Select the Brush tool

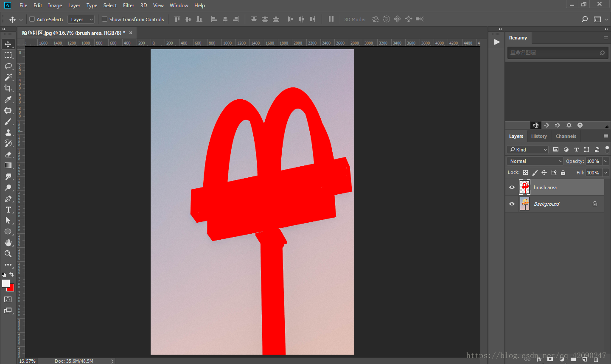[8, 121]
